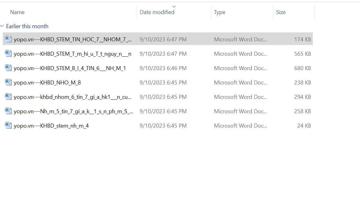The image size is (360, 220).
Task: Click Word icon of Nh_m_5_tin_7 file
Action: [8, 111]
